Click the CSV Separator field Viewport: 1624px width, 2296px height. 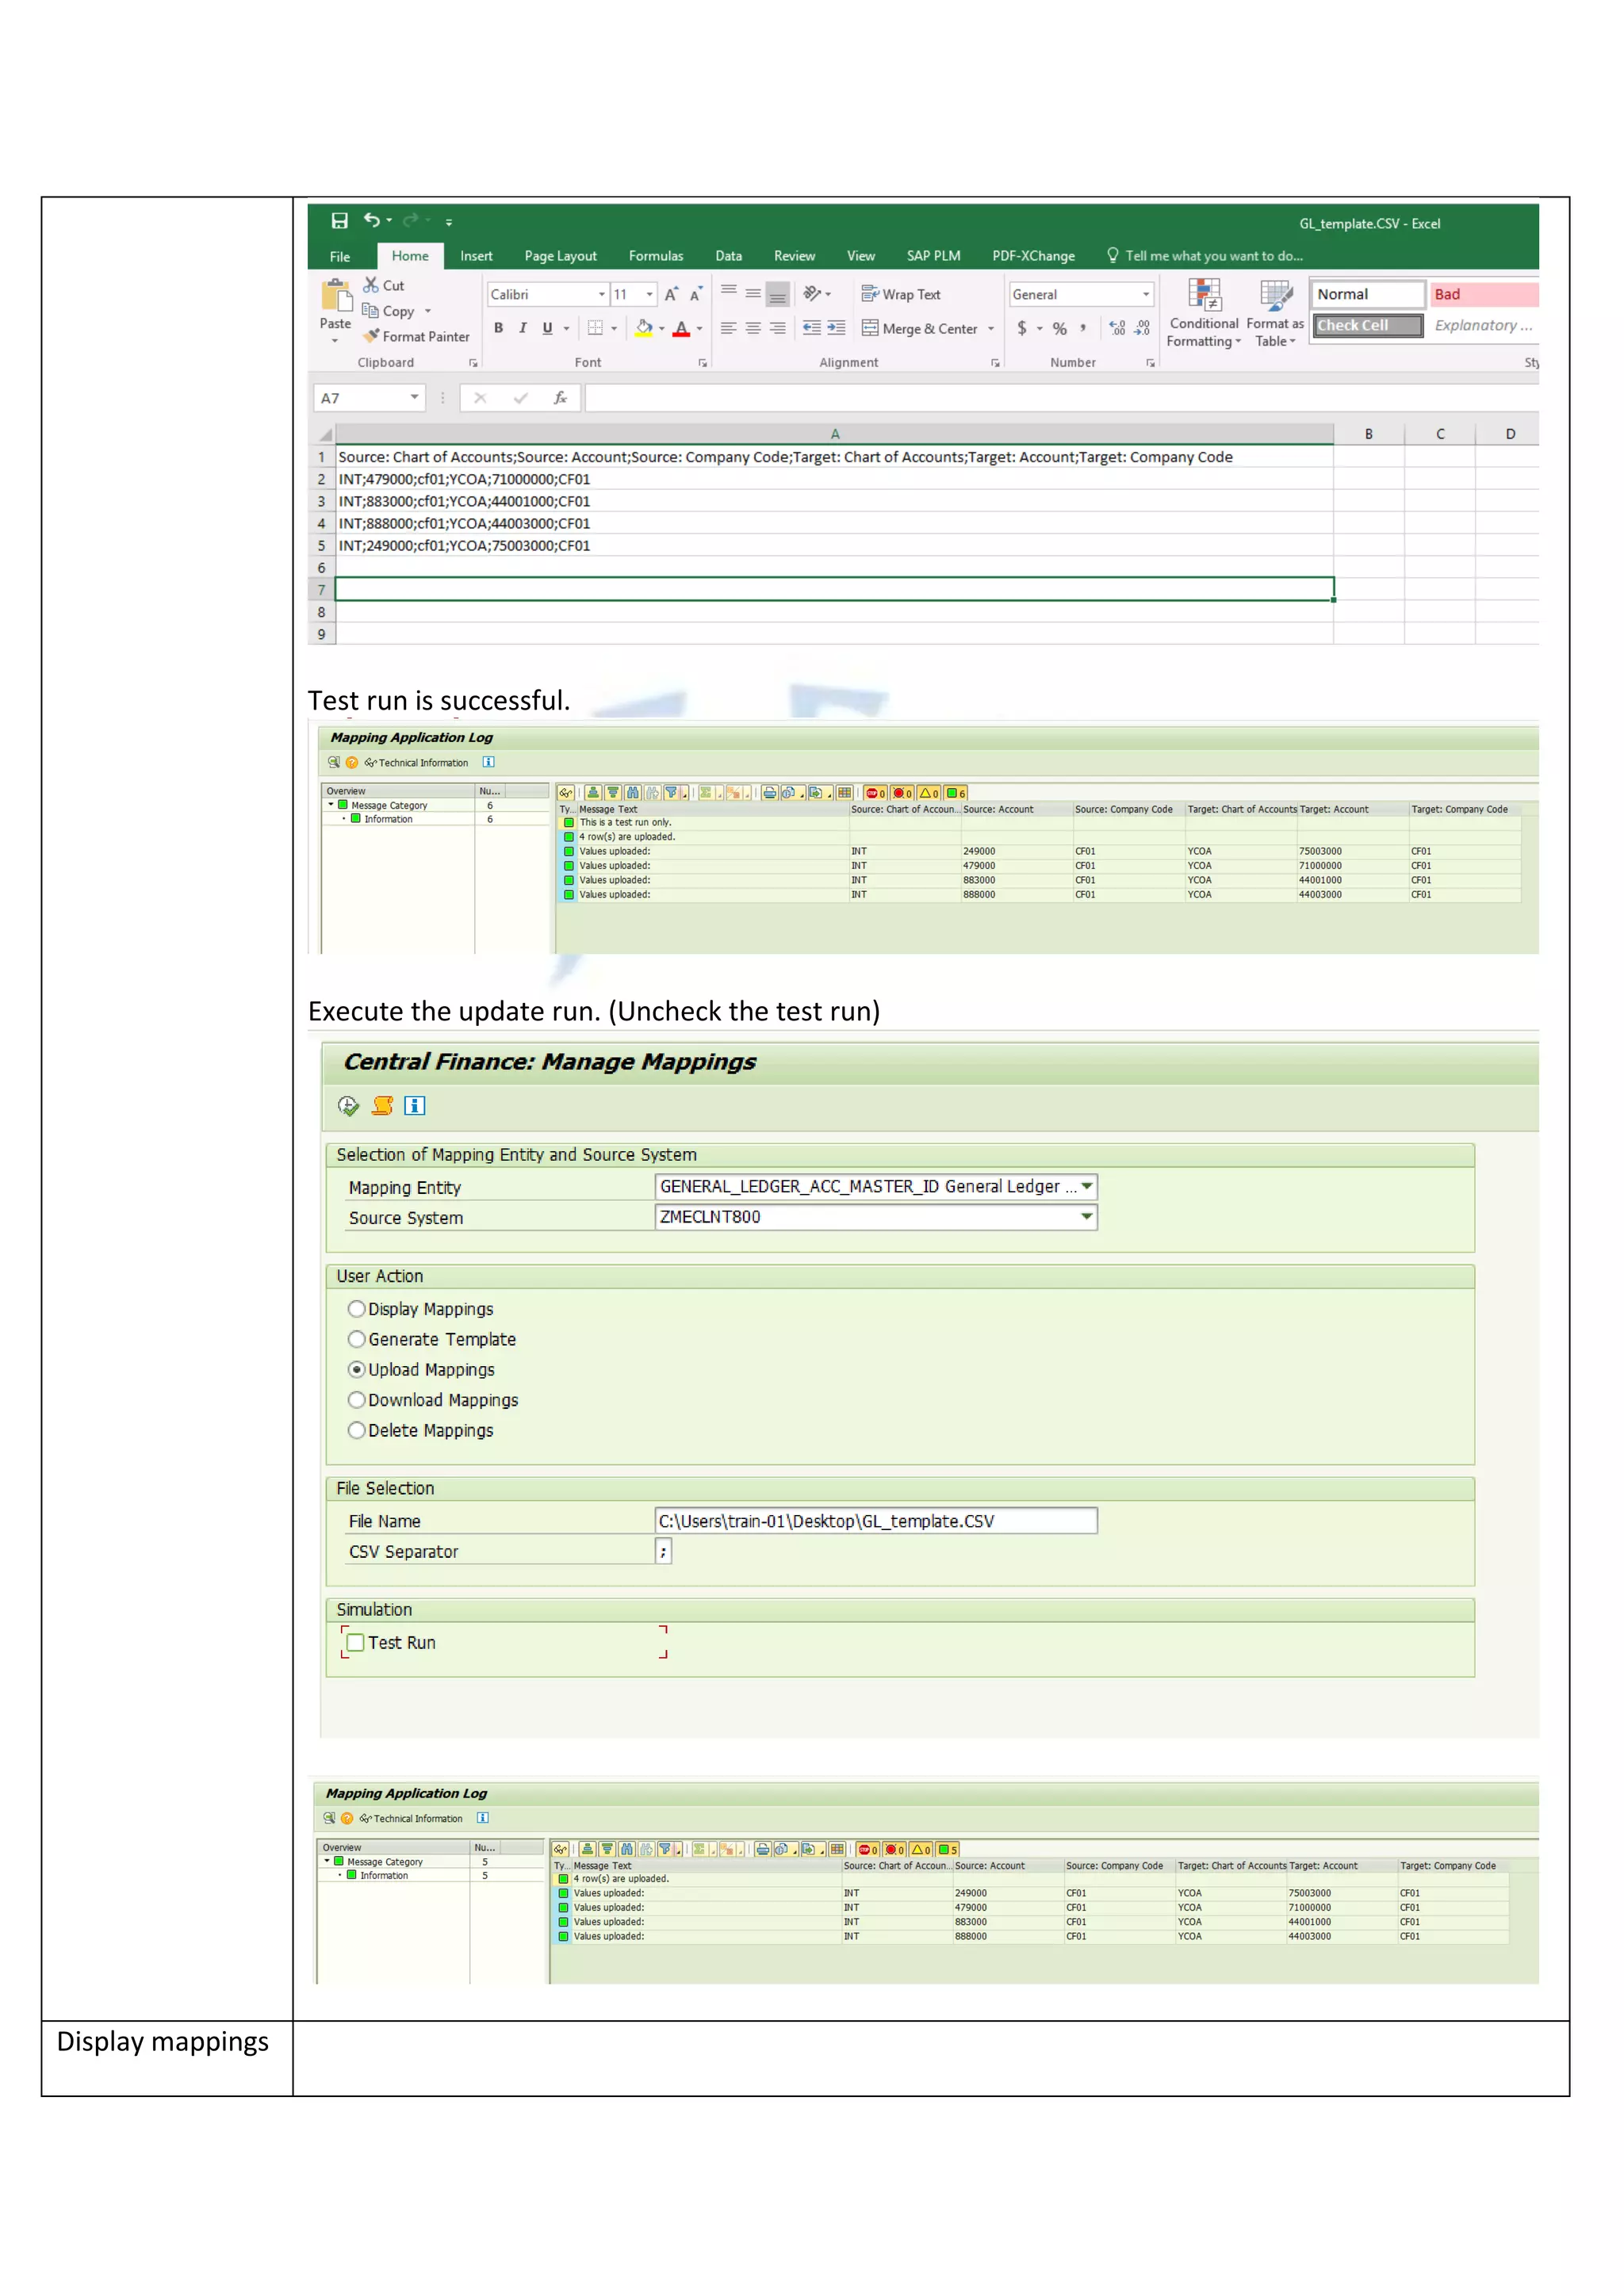click(x=663, y=1551)
